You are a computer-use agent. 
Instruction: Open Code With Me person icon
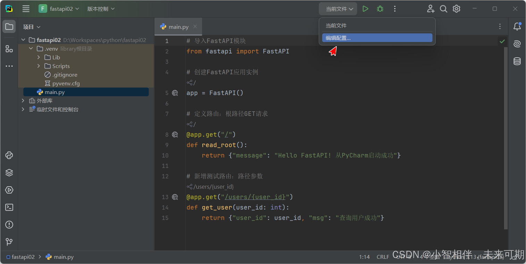(431, 9)
